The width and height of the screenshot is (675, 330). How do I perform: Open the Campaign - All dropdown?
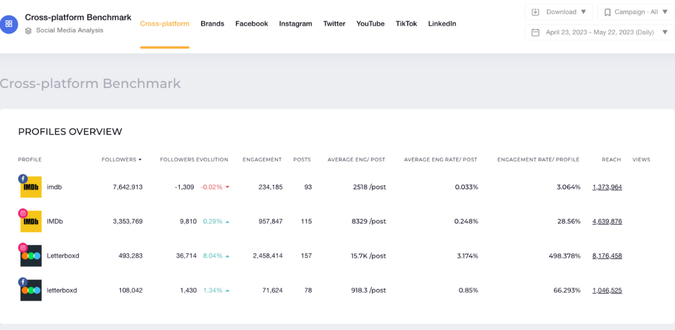pyautogui.click(x=636, y=12)
